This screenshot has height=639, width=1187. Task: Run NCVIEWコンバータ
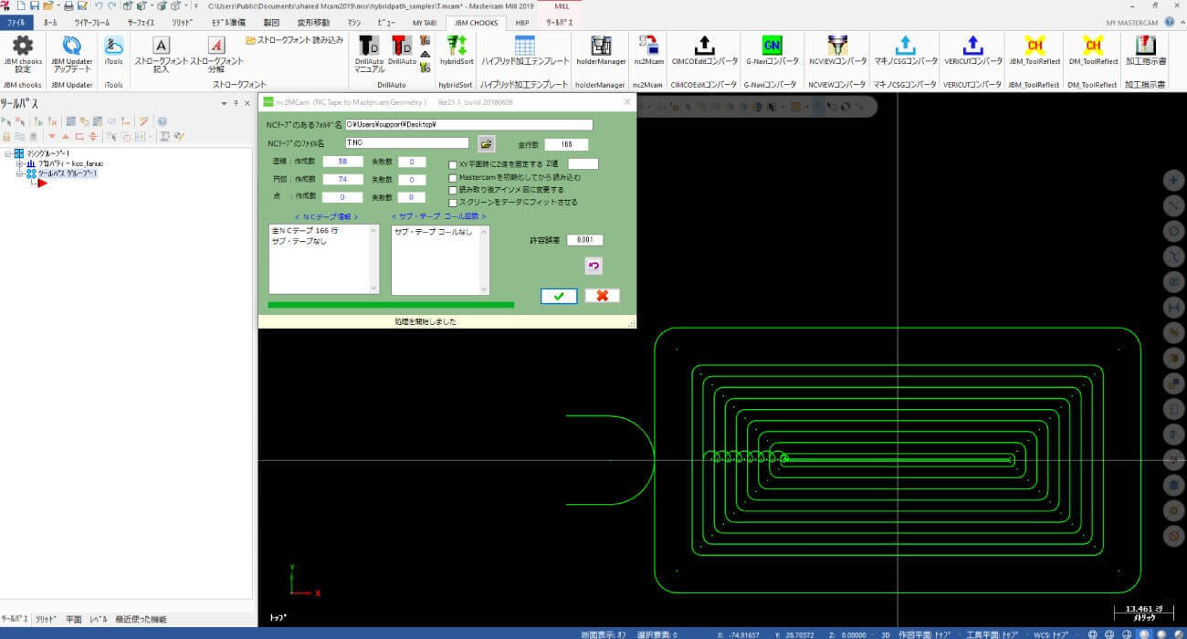tap(837, 50)
